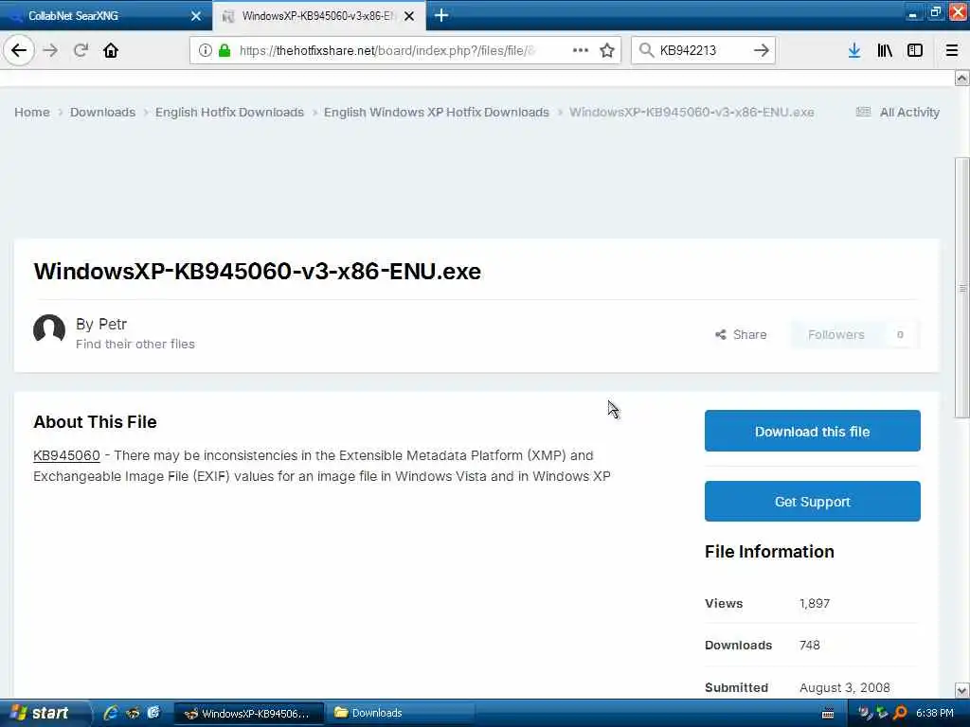Click the 6:38 PM clock

click(x=935, y=713)
